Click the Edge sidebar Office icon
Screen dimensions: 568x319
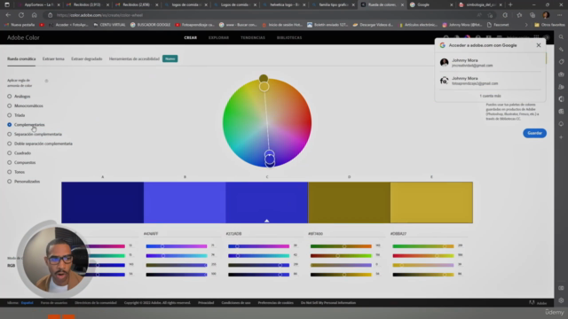coord(561,99)
